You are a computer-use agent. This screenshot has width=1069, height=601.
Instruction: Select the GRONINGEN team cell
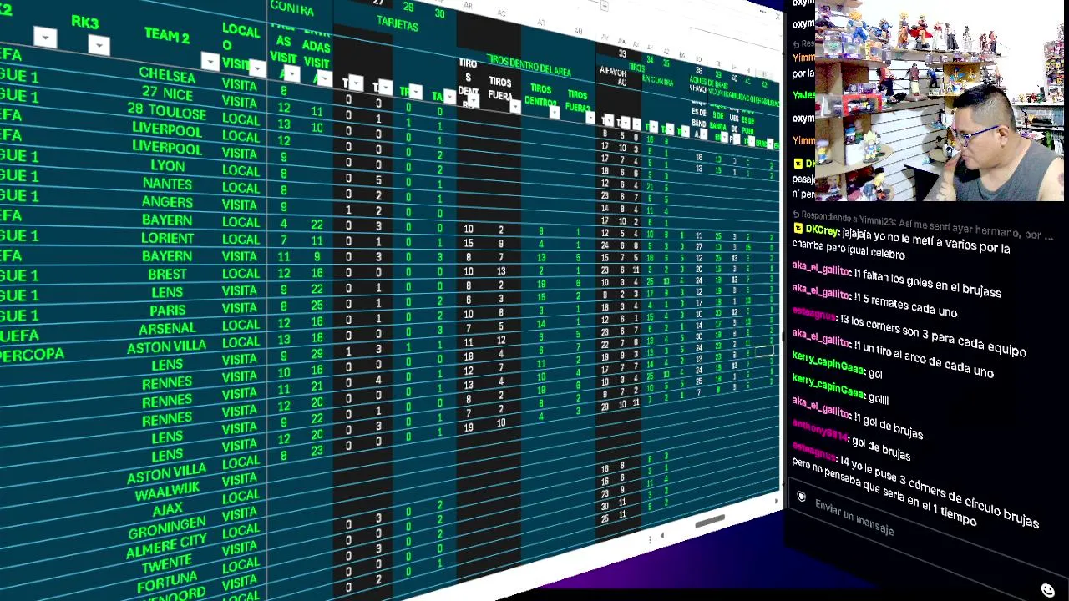coord(167,528)
